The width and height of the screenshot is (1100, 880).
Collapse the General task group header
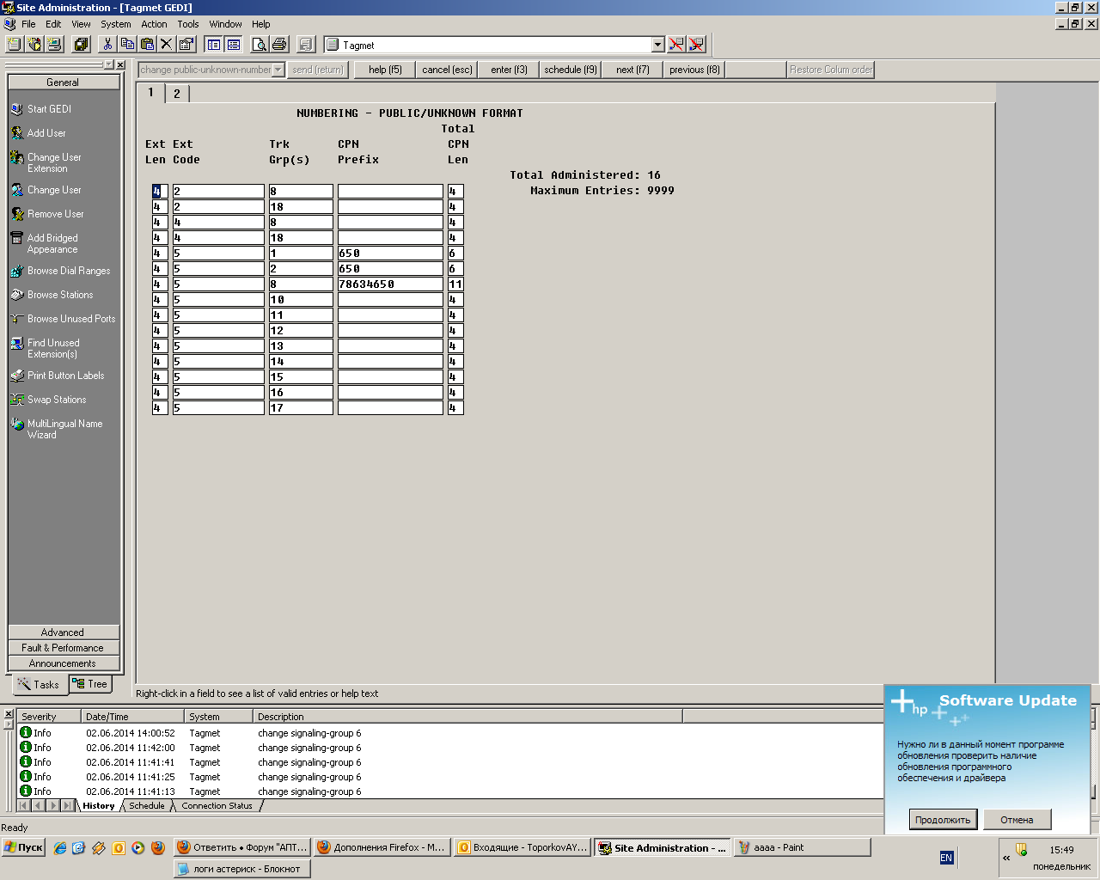coord(64,82)
